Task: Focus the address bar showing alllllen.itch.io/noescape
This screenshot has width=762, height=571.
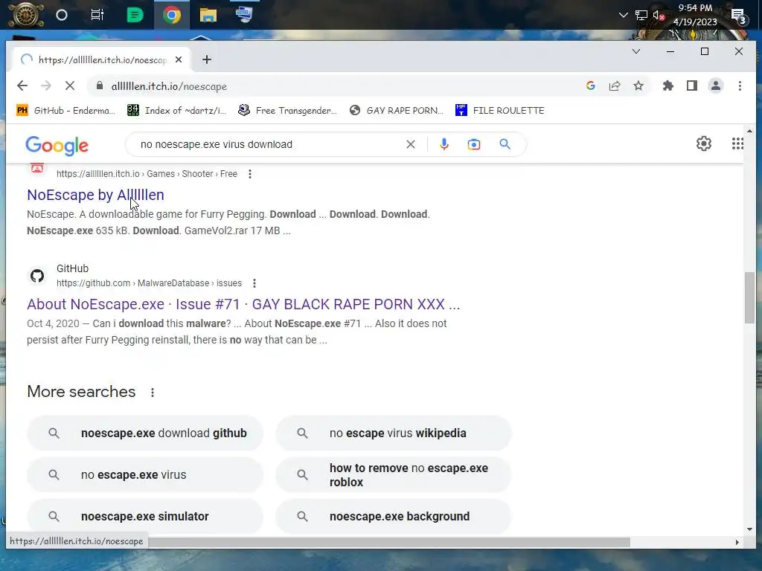Action: 336,86
